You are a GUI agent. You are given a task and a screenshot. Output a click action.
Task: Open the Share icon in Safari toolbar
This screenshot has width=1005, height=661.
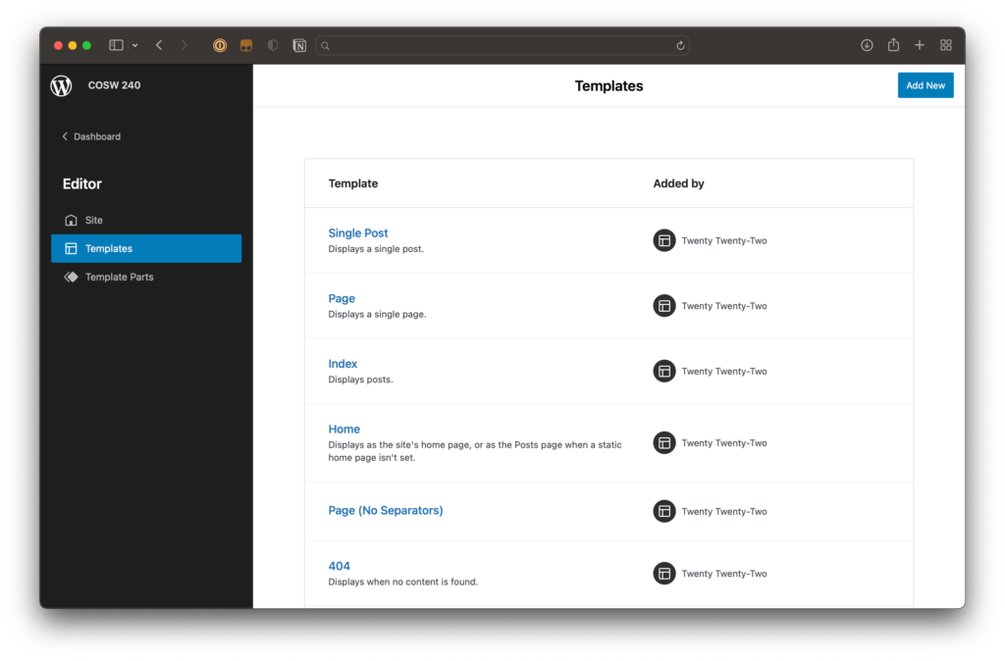[x=893, y=44]
